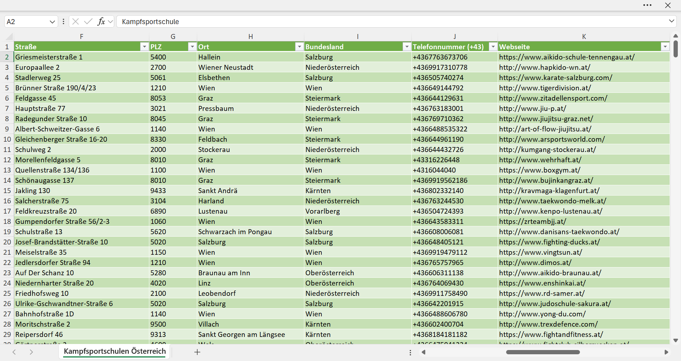Image resolution: width=681 pixels, height=361 pixels.
Task: Expand the Name Box dropdown arrow
Action: pyautogui.click(x=52, y=22)
